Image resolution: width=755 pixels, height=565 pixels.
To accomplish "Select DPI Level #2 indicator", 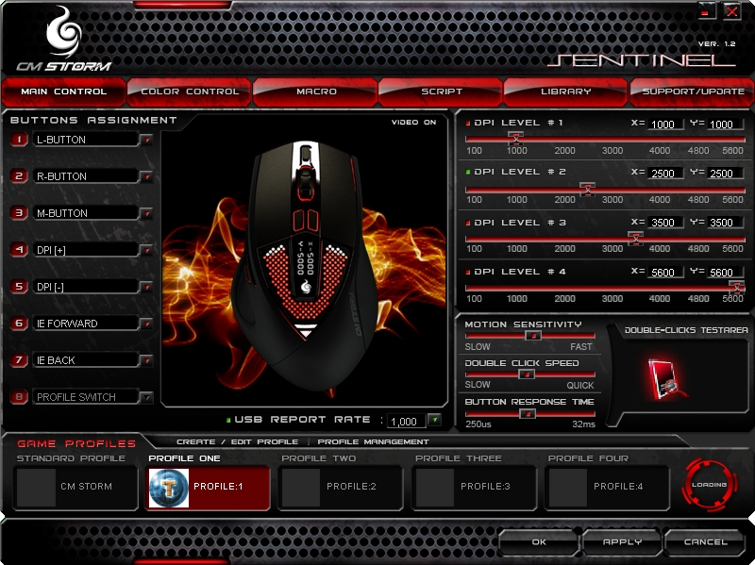I will pyautogui.click(x=468, y=172).
